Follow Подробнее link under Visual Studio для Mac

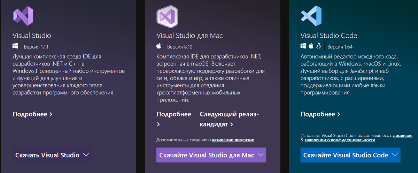174,119
